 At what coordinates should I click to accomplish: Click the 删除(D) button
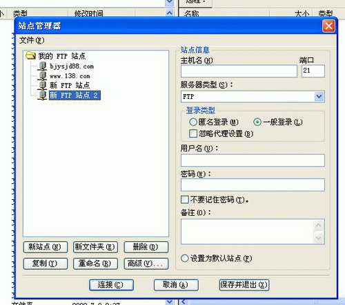click(146, 247)
